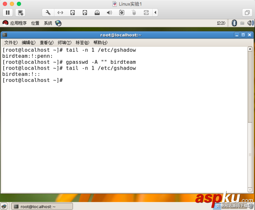Click the macOS green zoom button
Viewport: 255px width, 210px height.
[19, 4]
